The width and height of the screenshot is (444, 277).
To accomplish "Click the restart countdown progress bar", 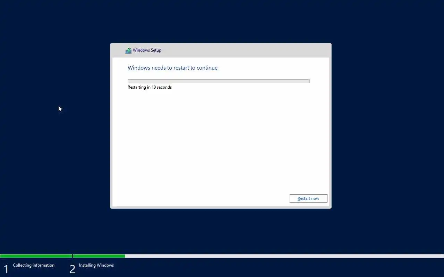I will click(x=219, y=81).
